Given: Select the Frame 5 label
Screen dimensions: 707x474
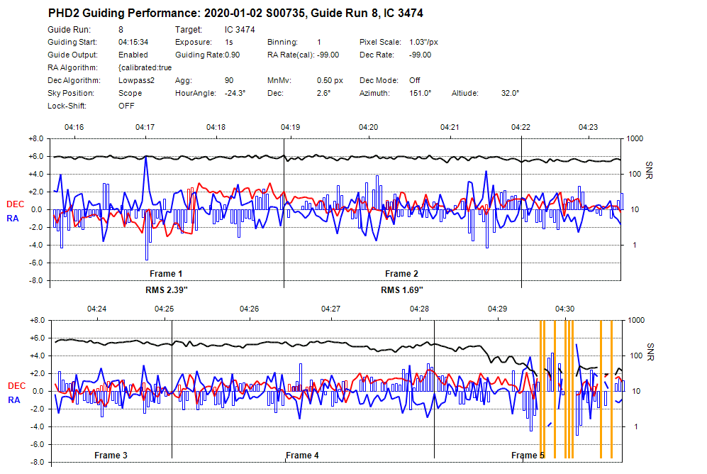Looking at the screenshot, I should [x=528, y=455].
